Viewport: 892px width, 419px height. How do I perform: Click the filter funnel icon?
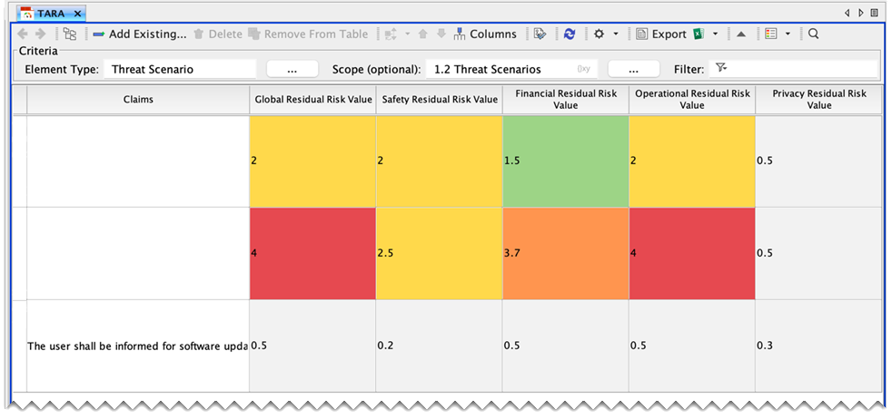point(721,69)
